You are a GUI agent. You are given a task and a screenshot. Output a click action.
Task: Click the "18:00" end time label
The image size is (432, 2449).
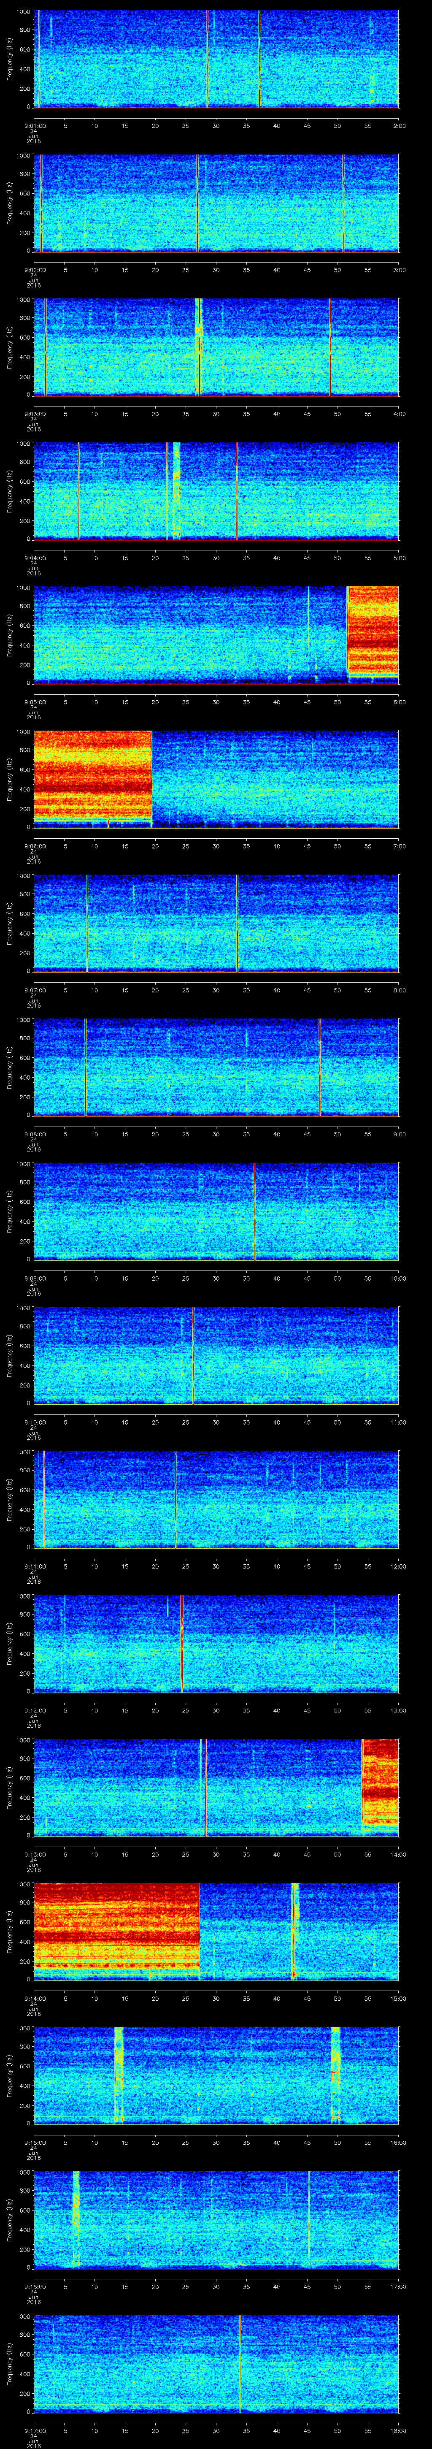tap(398, 2430)
